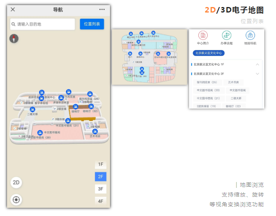Click the search magnifier icon
Image resolution: width=276 pixels, height=216 pixels.
(13, 24)
